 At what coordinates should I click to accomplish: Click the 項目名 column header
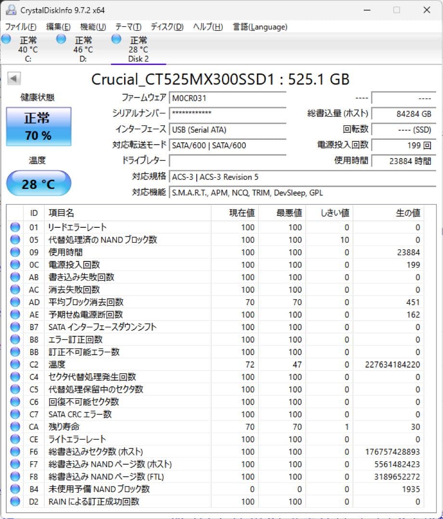tap(127, 213)
